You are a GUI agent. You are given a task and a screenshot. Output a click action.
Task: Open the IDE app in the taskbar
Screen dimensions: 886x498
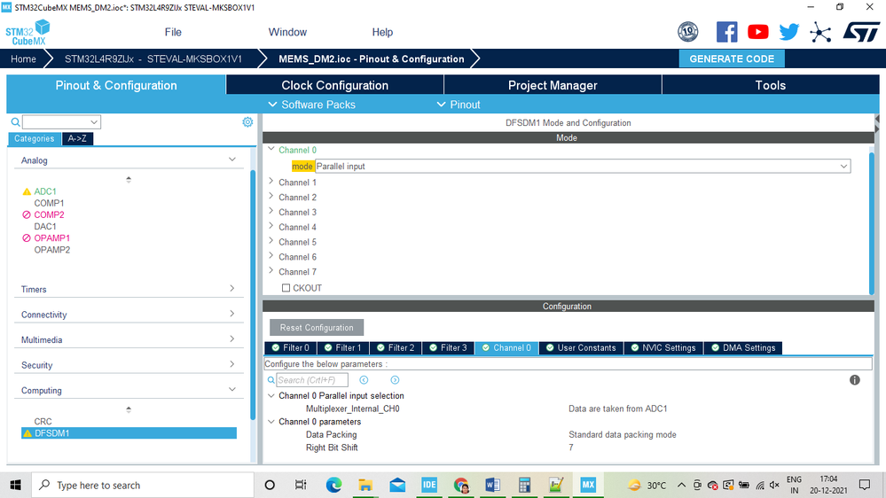coord(429,485)
